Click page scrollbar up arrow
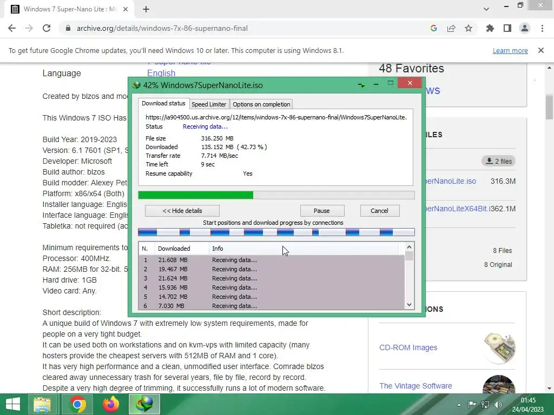 (550, 68)
